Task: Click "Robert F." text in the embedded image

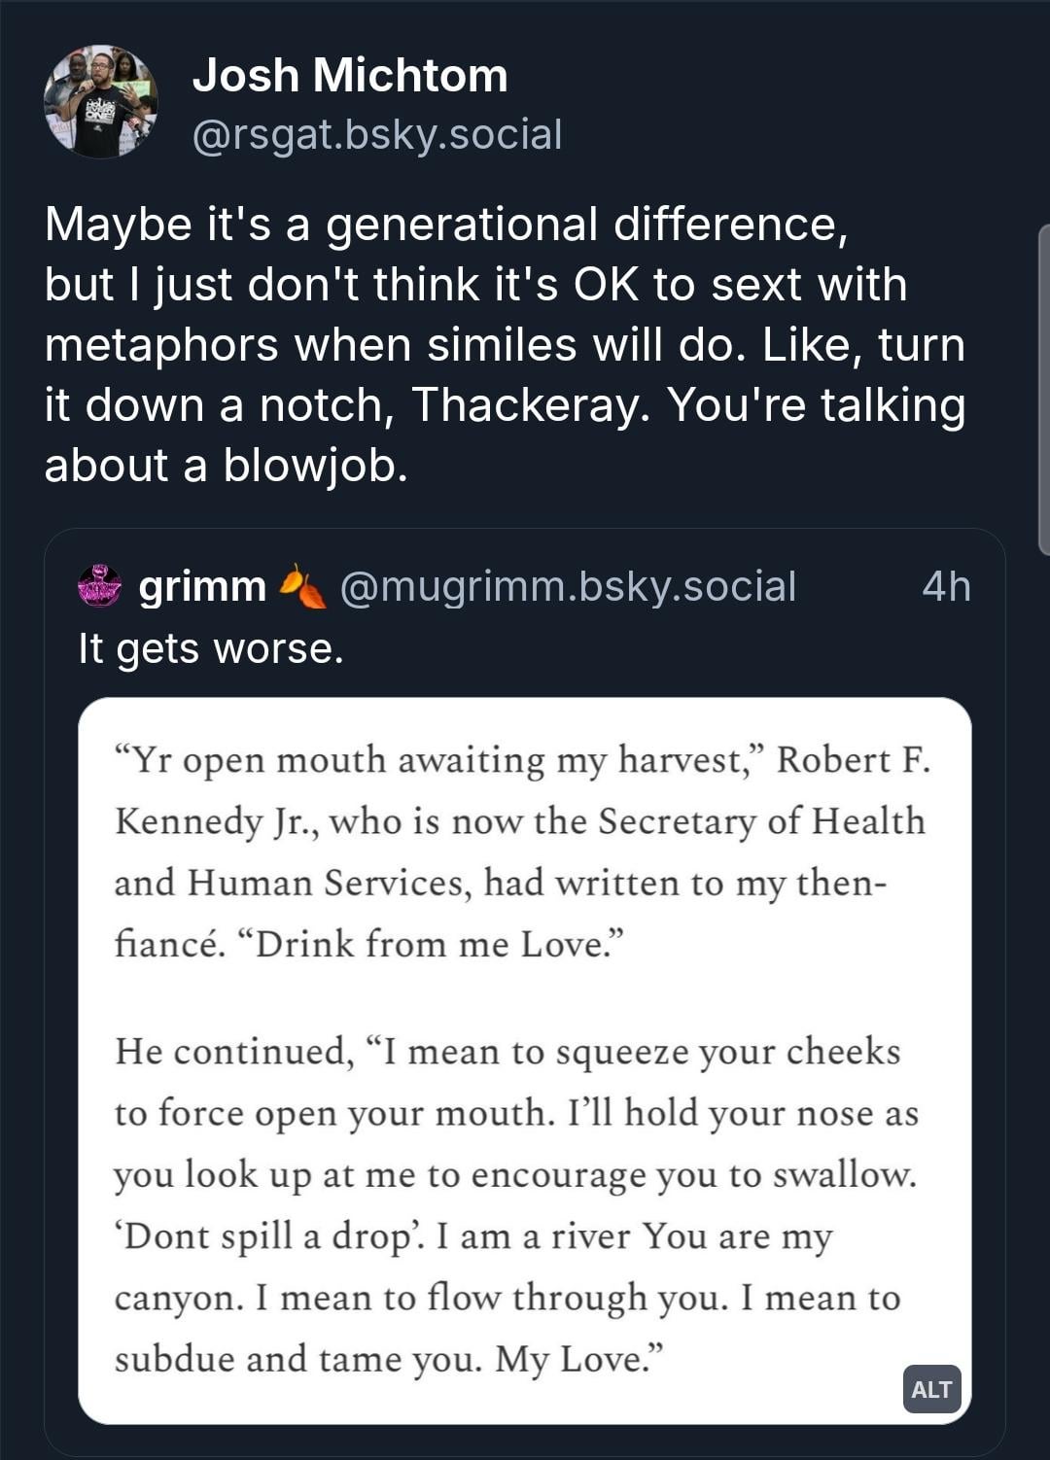Action: [x=853, y=760]
